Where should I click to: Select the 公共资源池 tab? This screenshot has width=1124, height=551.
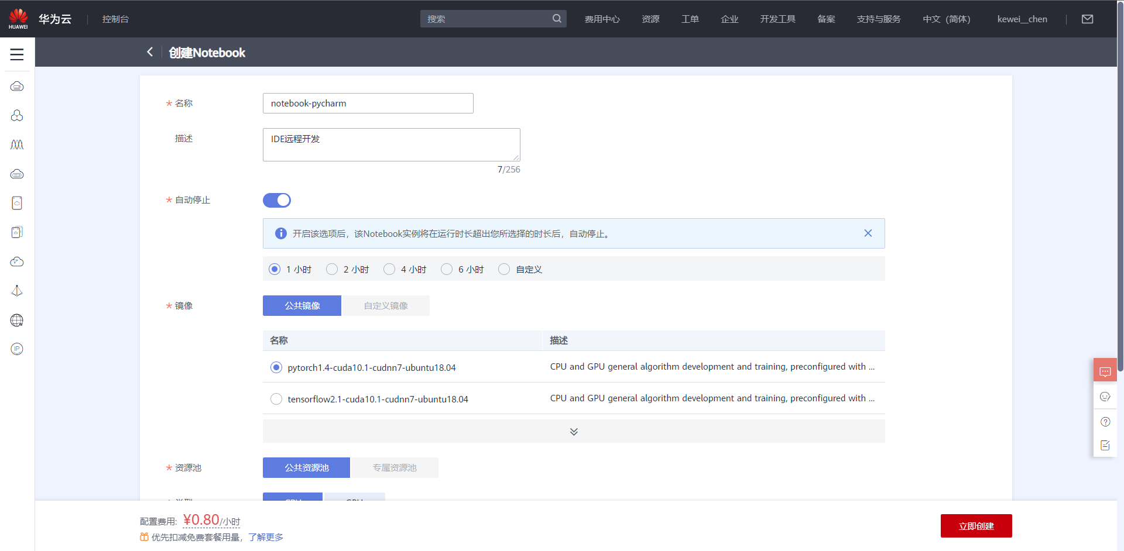[306, 467]
